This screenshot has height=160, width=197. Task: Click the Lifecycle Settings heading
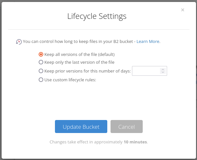97,16
